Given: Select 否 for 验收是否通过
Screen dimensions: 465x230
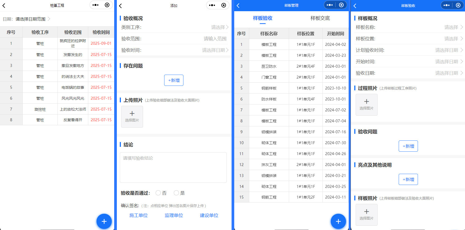Looking at the screenshot, I should pyautogui.click(x=158, y=193).
